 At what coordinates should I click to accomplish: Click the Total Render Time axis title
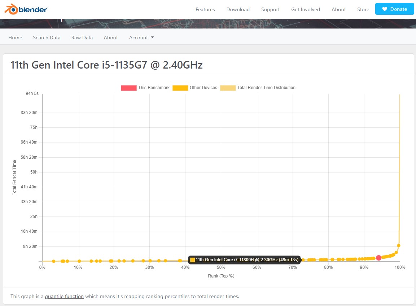[x=14, y=178]
